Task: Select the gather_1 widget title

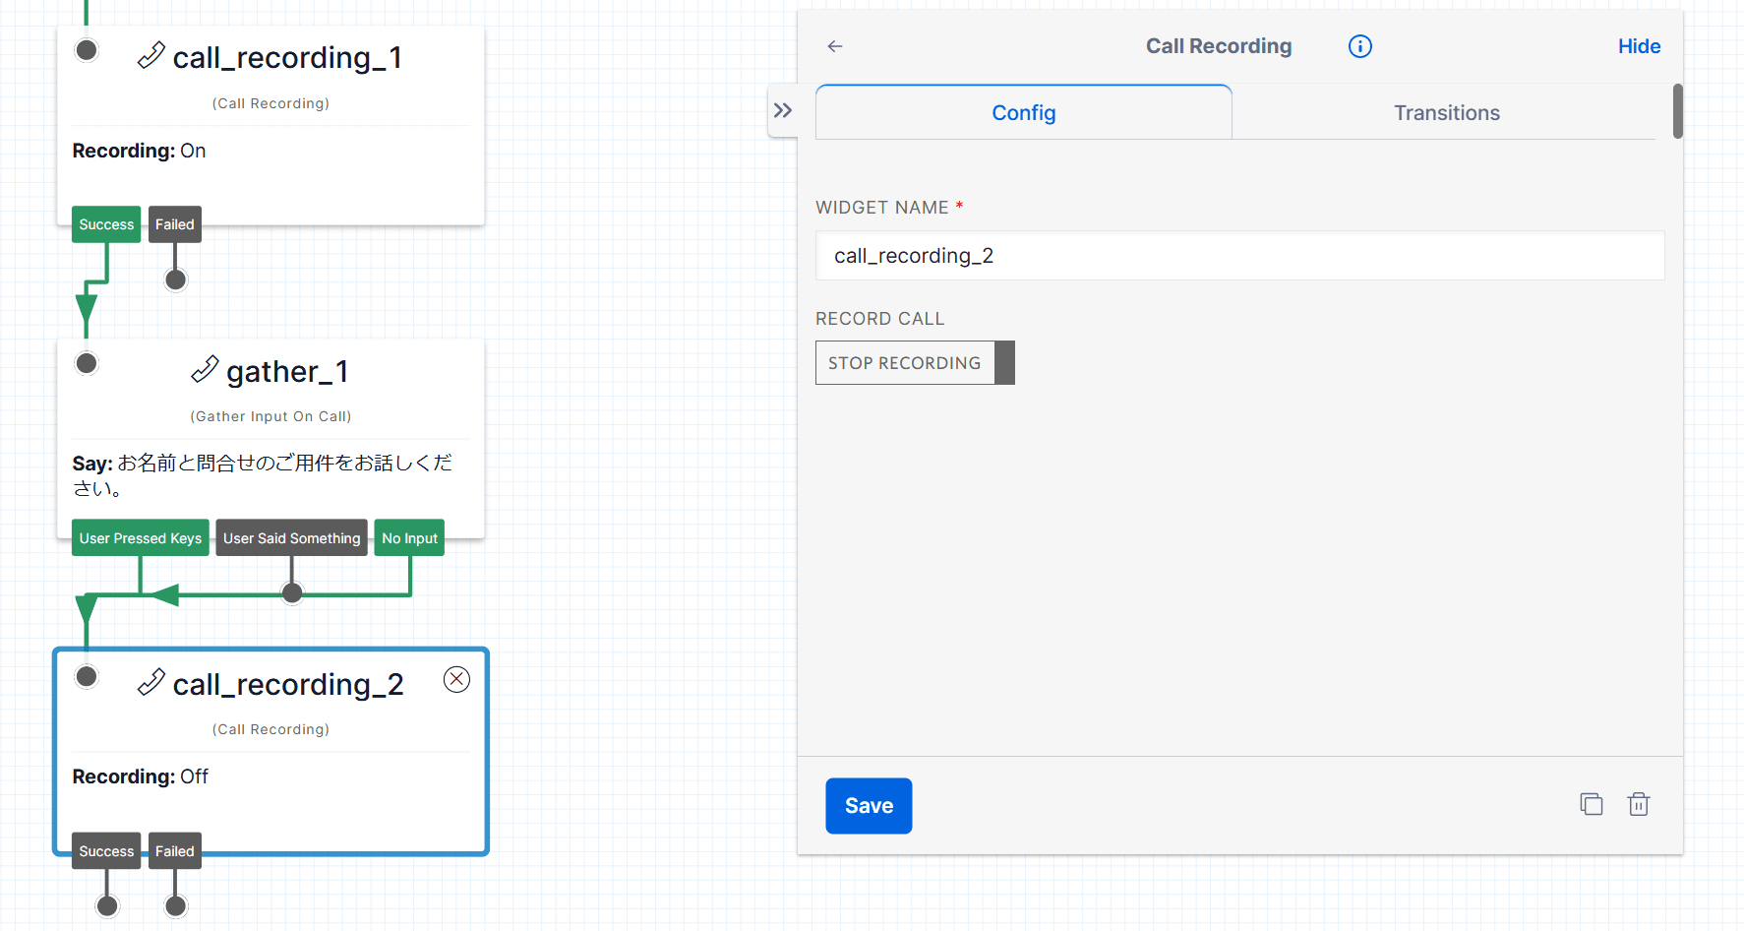Action: coord(287,371)
